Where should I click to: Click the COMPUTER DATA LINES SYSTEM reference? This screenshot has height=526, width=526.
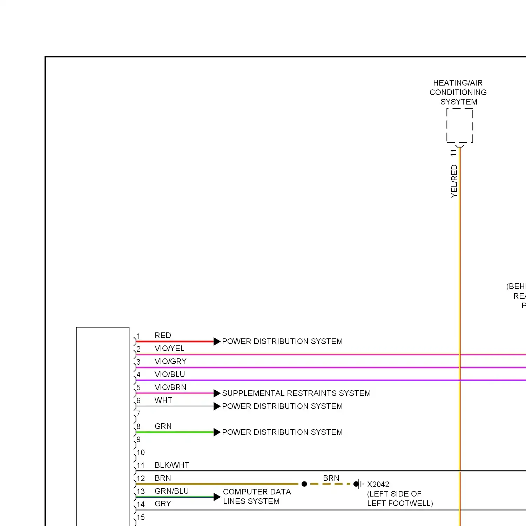click(257, 497)
